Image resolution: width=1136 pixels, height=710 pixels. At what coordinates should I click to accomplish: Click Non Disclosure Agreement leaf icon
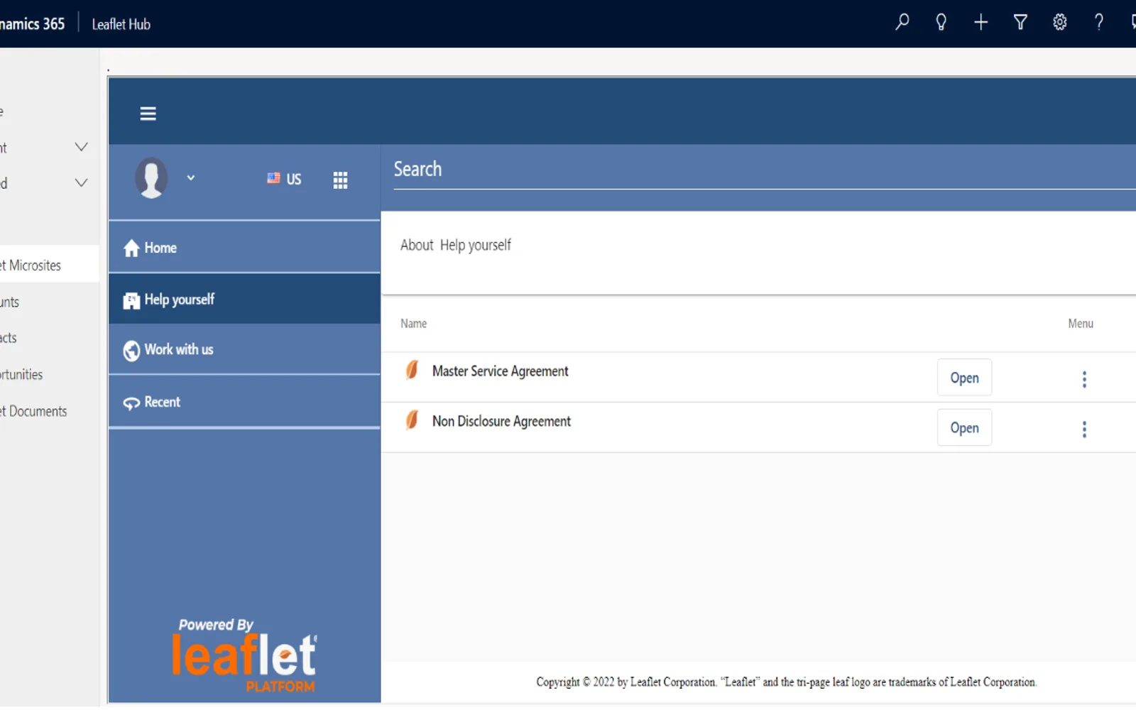[412, 420]
